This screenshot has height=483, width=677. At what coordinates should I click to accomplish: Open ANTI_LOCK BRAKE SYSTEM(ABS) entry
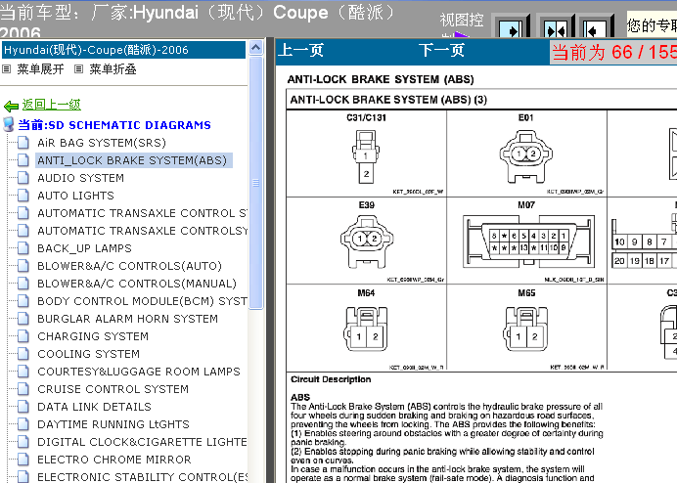click(x=132, y=160)
